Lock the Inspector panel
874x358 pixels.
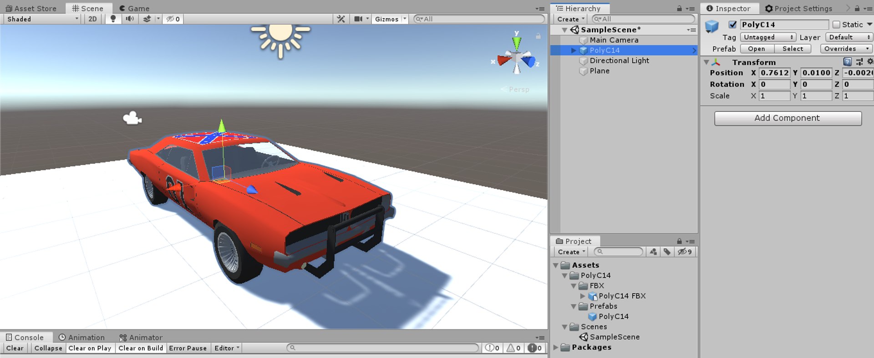(857, 8)
